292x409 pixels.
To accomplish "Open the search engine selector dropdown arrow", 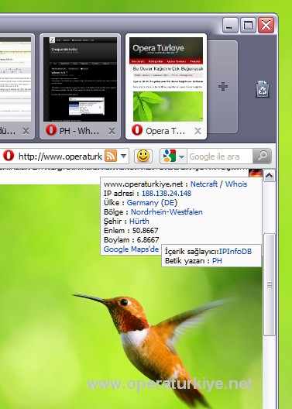I will pos(182,156).
